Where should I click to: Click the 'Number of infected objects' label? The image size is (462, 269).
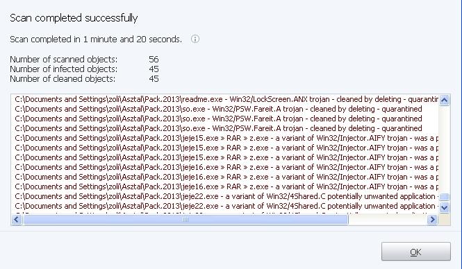point(64,69)
